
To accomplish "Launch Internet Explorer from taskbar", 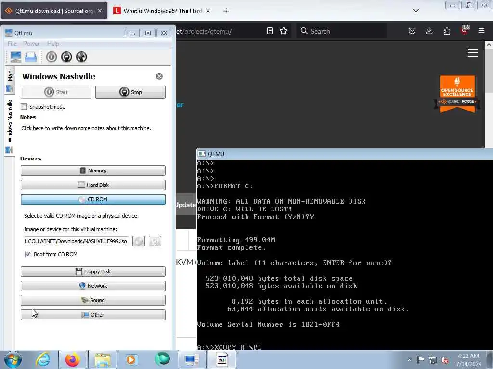I will (x=43, y=359).
